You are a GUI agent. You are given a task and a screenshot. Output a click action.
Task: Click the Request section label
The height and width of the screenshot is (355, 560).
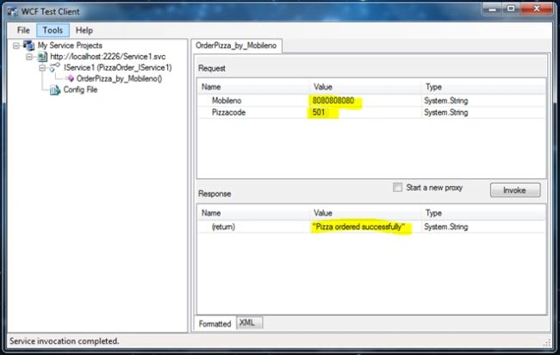point(212,68)
